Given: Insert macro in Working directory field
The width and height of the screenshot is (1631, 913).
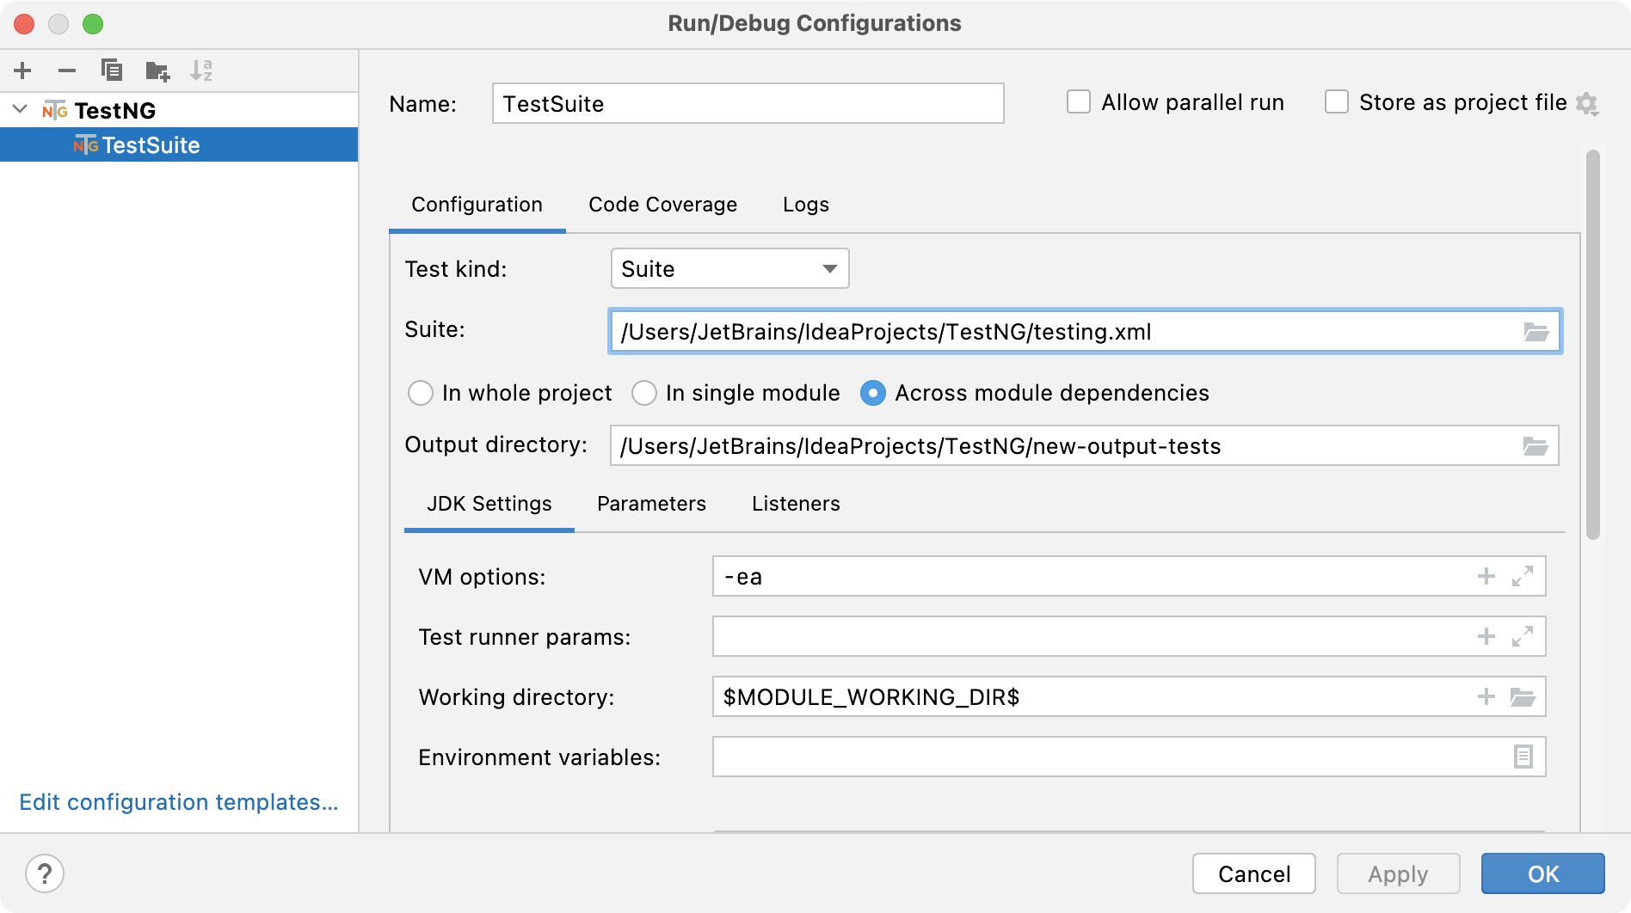Looking at the screenshot, I should pos(1486,696).
